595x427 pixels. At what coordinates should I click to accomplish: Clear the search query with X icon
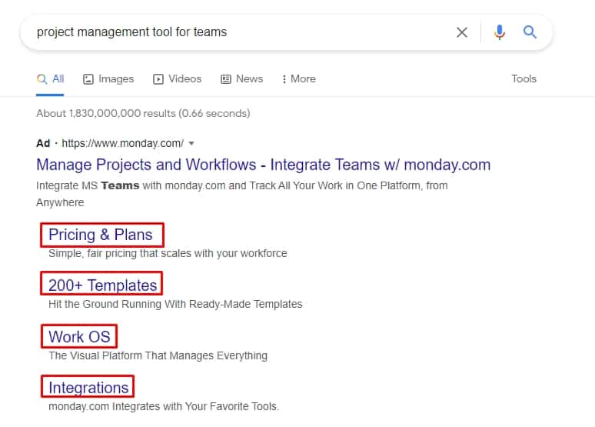(x=462, y=32)
